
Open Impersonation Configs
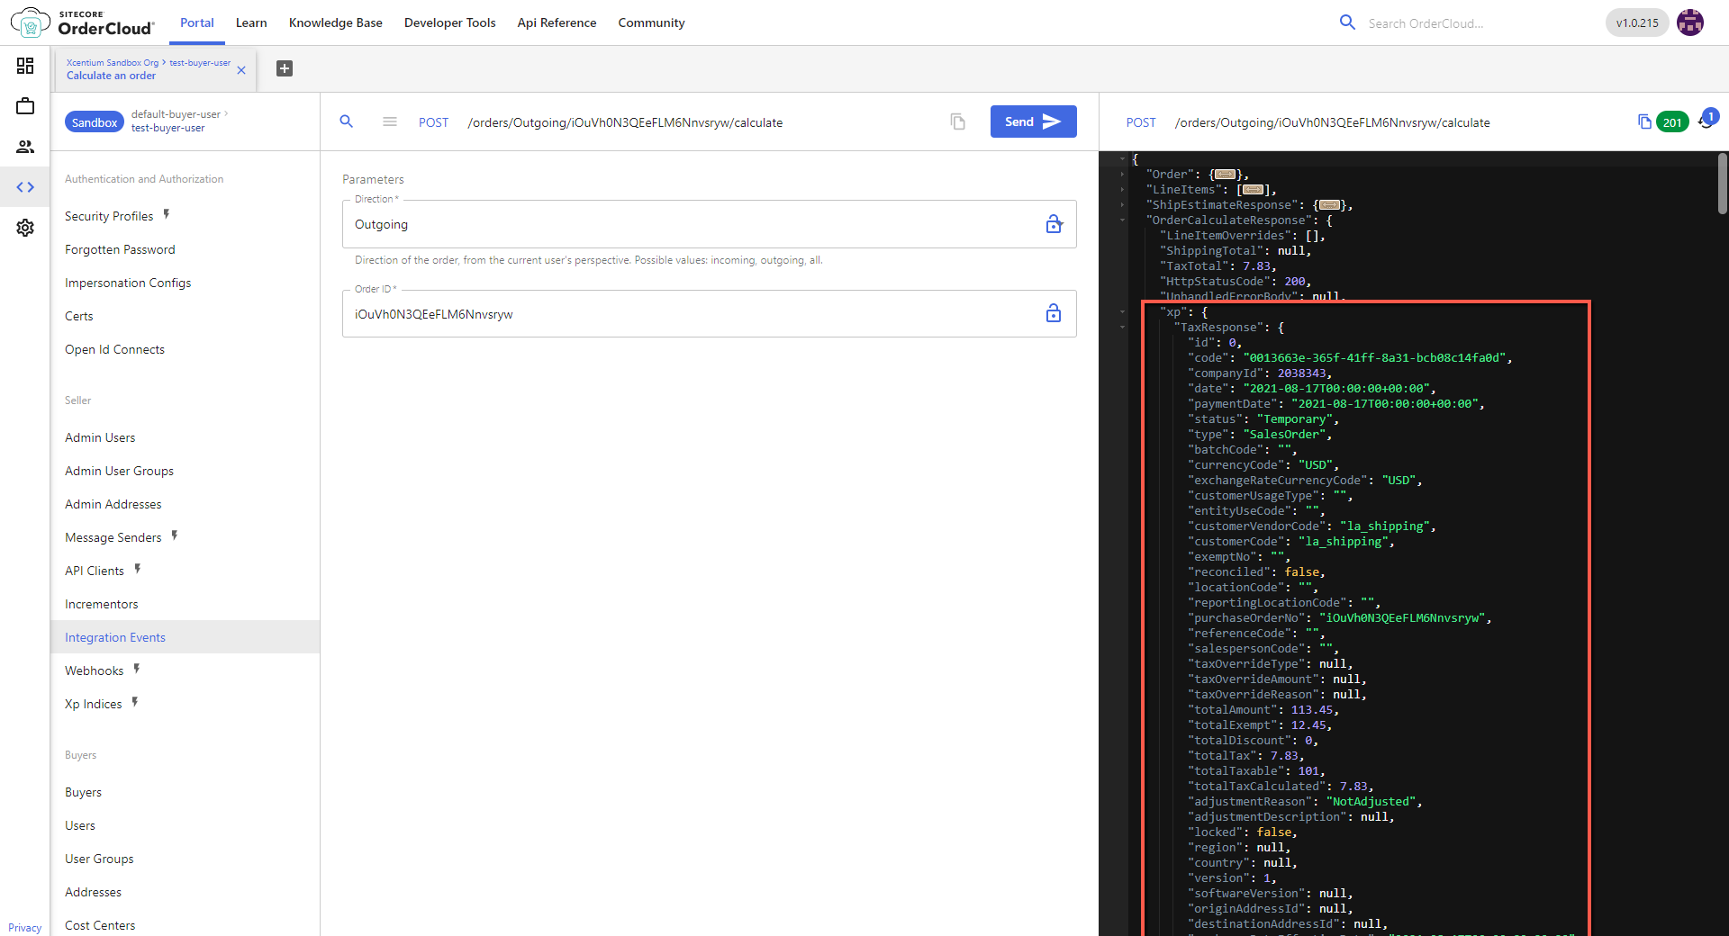tap(128, 283)
